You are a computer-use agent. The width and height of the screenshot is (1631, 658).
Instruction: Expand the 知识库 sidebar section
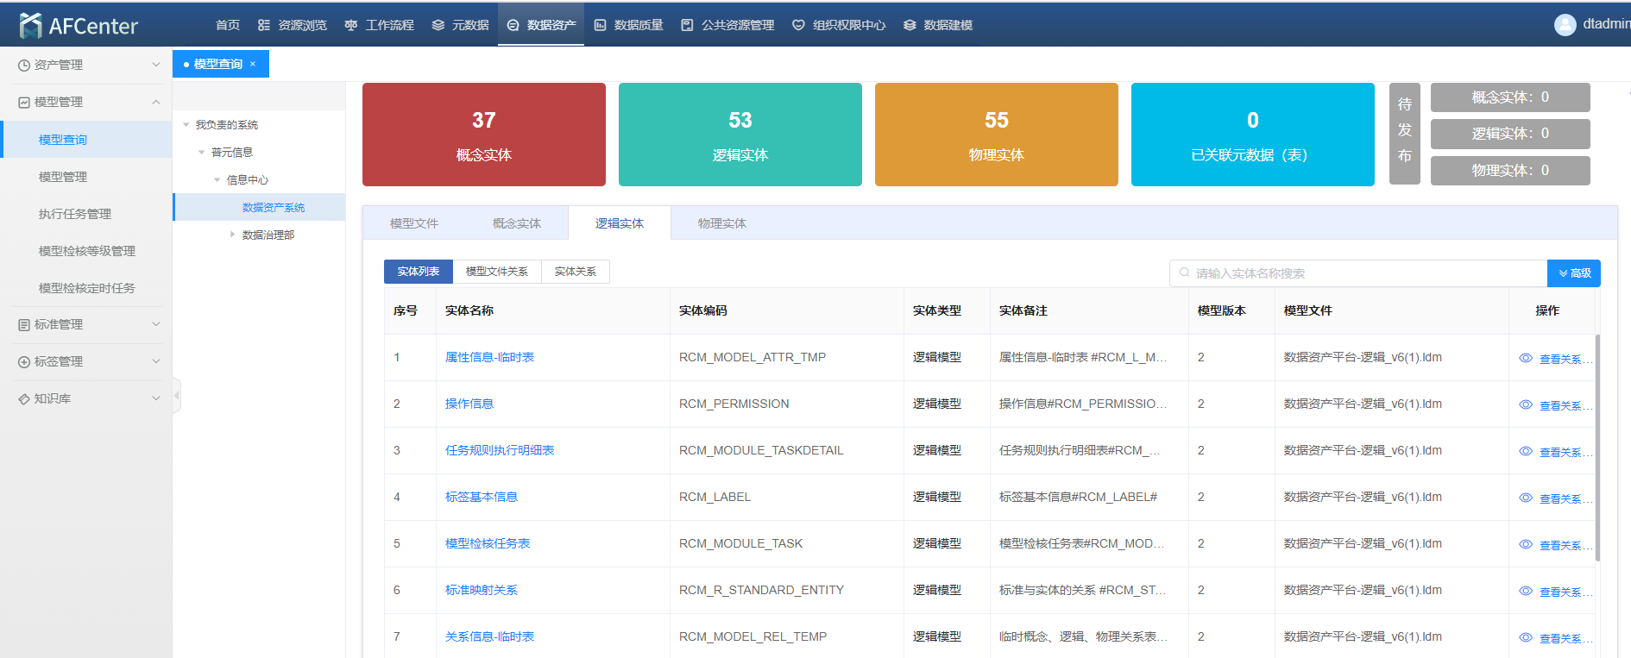coord(156,398)
